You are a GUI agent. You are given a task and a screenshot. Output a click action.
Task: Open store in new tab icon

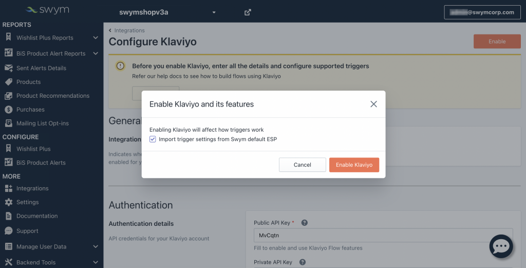pos(248,12)
